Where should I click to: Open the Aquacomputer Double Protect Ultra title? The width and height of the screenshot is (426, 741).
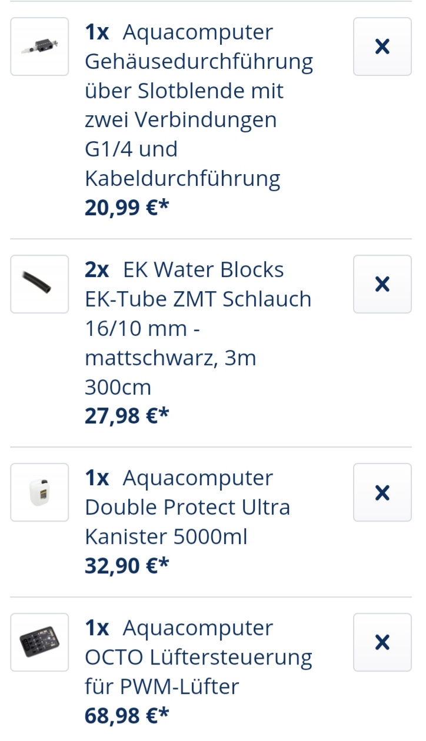tap(188, 507)
